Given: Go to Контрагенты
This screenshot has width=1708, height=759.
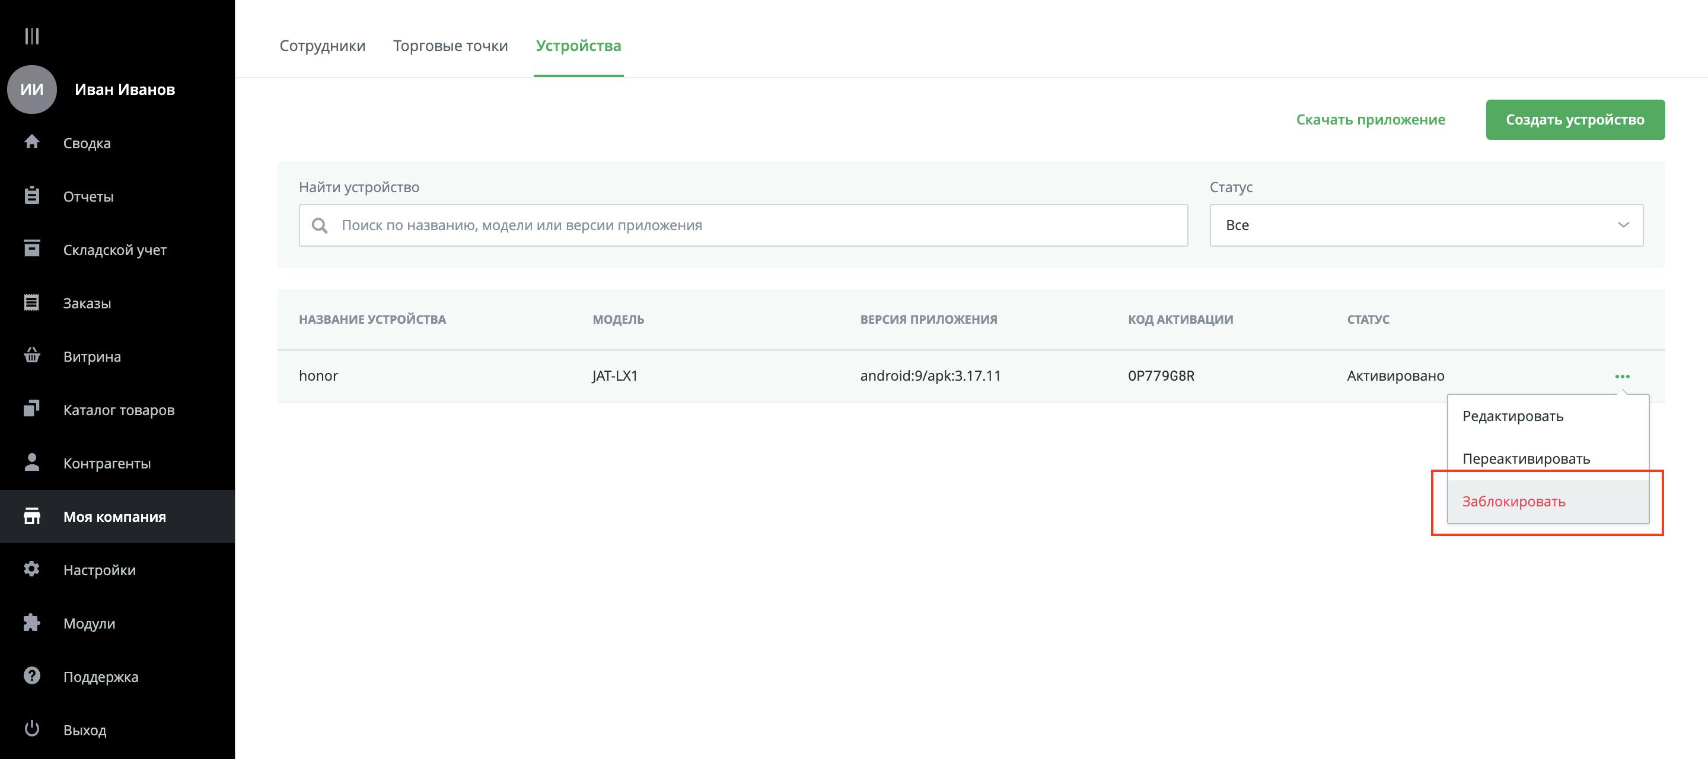Looking at the screenshot, I should point(117,463).
